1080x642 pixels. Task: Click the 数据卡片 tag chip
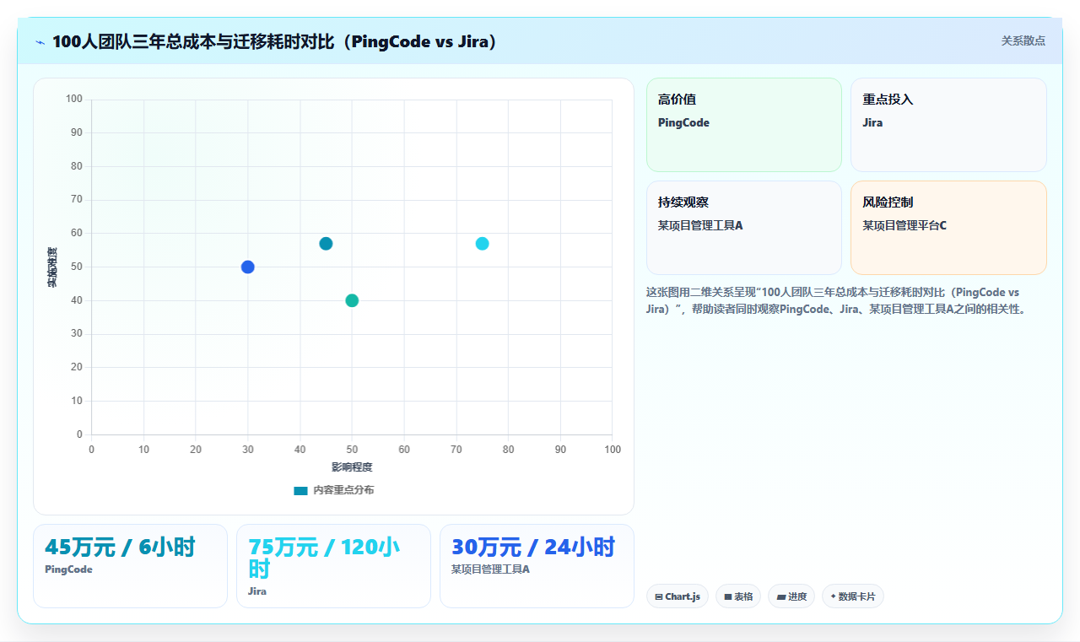point(853,596)
